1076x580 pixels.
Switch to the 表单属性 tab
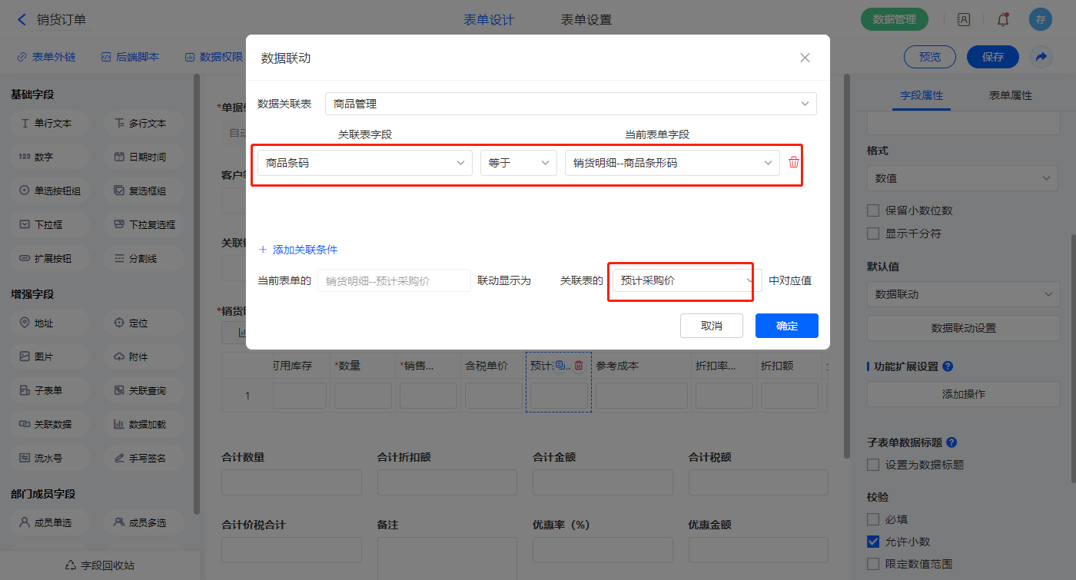point(1010,95)
